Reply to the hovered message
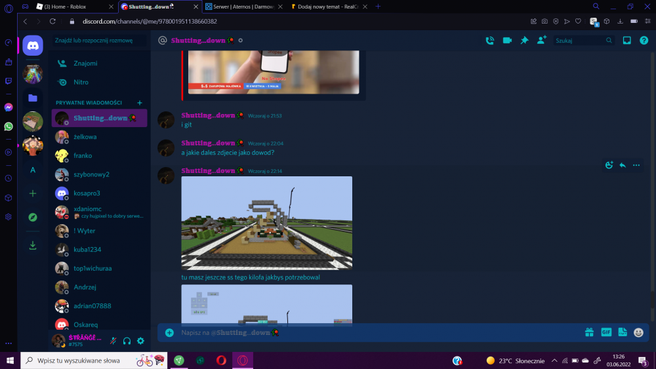 (x=623, y=165)
